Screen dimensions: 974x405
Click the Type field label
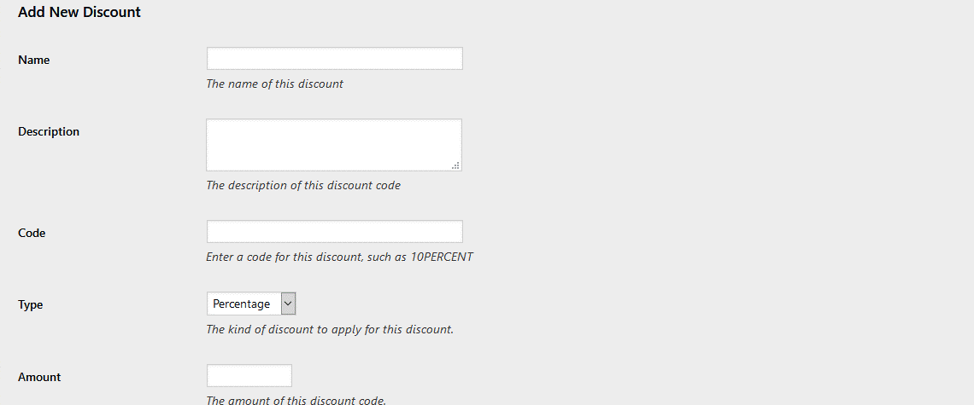coord(31,304)
